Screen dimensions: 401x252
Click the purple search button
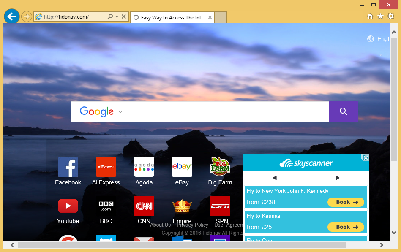343,112
